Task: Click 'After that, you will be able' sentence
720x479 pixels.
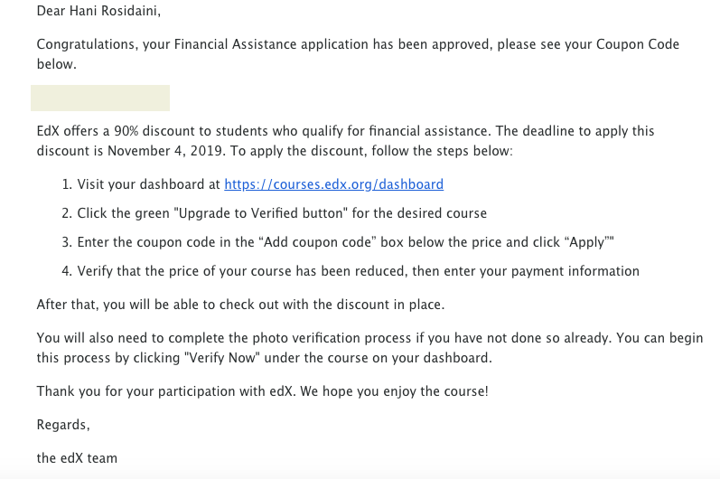Action: 240,305
